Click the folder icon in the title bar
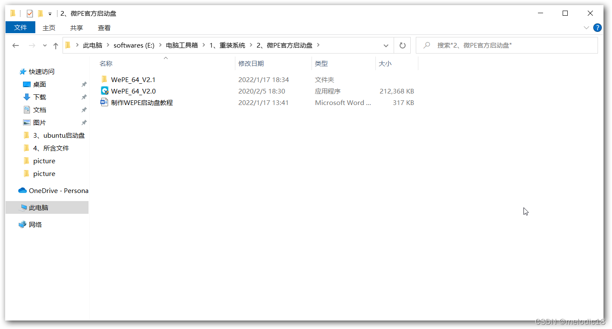The width and height of the screenshot is (612, 329). pos(13,14)
